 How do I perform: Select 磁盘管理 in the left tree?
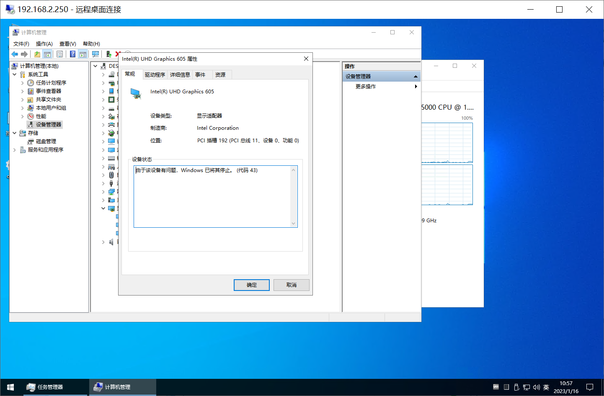pos(46,141)
